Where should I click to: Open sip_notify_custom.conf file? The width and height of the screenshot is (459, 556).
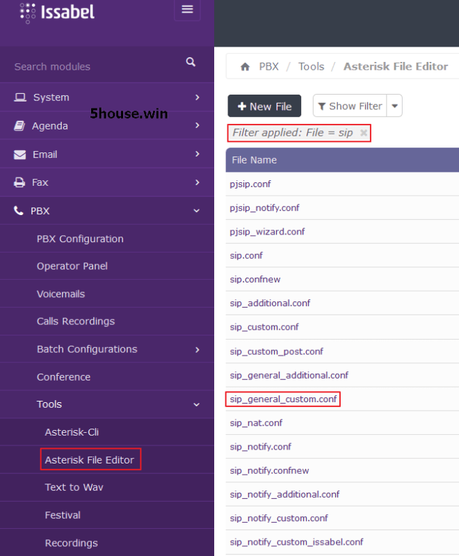(x=279, y=518)
